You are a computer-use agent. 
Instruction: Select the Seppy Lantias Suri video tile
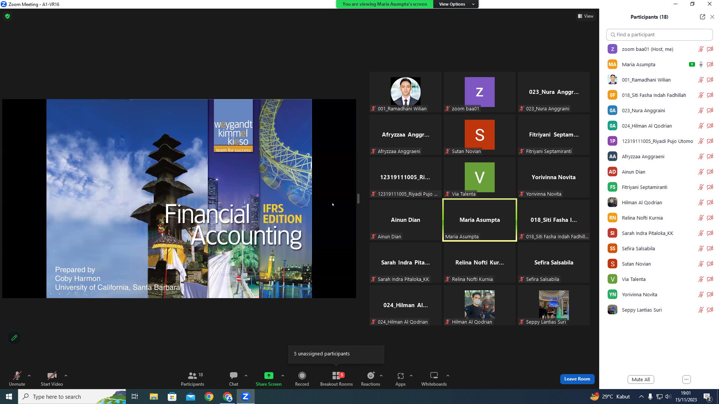[x=554, y=305]
